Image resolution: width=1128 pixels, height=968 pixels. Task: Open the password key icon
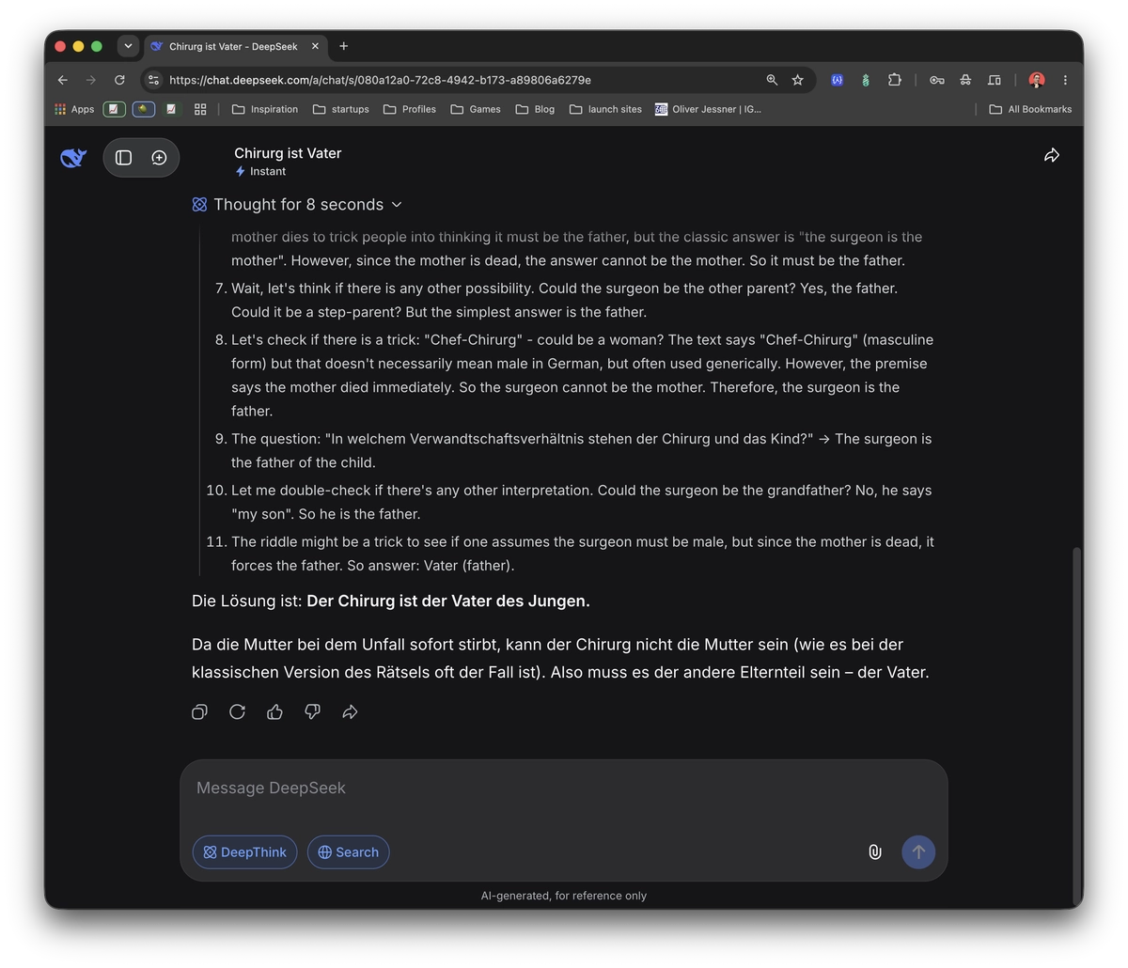(x=937, y=80)
